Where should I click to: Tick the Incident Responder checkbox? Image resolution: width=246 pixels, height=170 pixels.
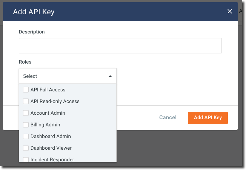[26, 159]
